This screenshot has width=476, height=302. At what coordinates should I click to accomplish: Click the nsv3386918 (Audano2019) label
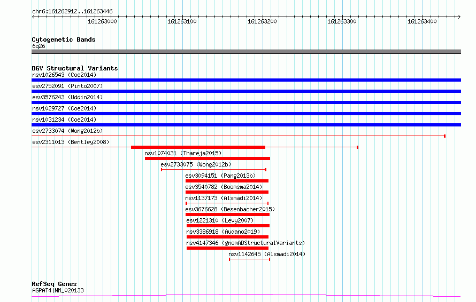[x=223, y=232]
